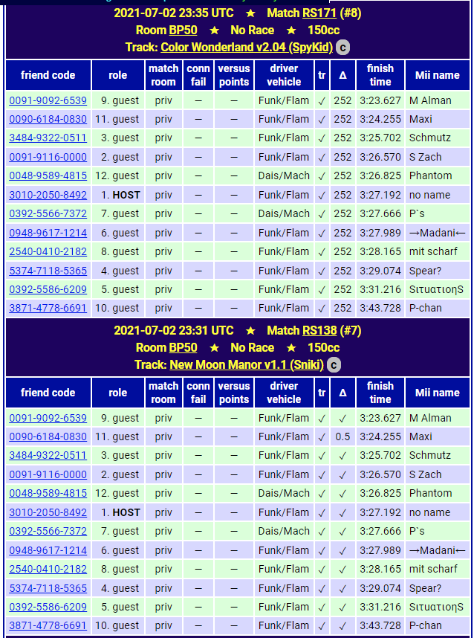Open Maxi's friend code 0090-6184-0830 in RS171 table
Image resolution: width=474 pixels, height=638 pixels.
[x=48, y=119]
